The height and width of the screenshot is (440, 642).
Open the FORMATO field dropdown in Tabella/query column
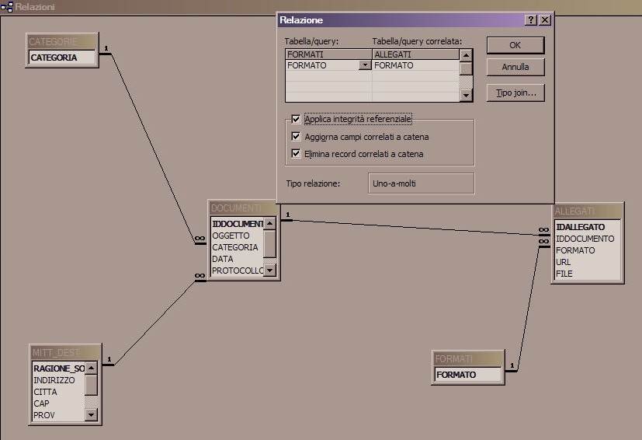click(x=365, y=66)
